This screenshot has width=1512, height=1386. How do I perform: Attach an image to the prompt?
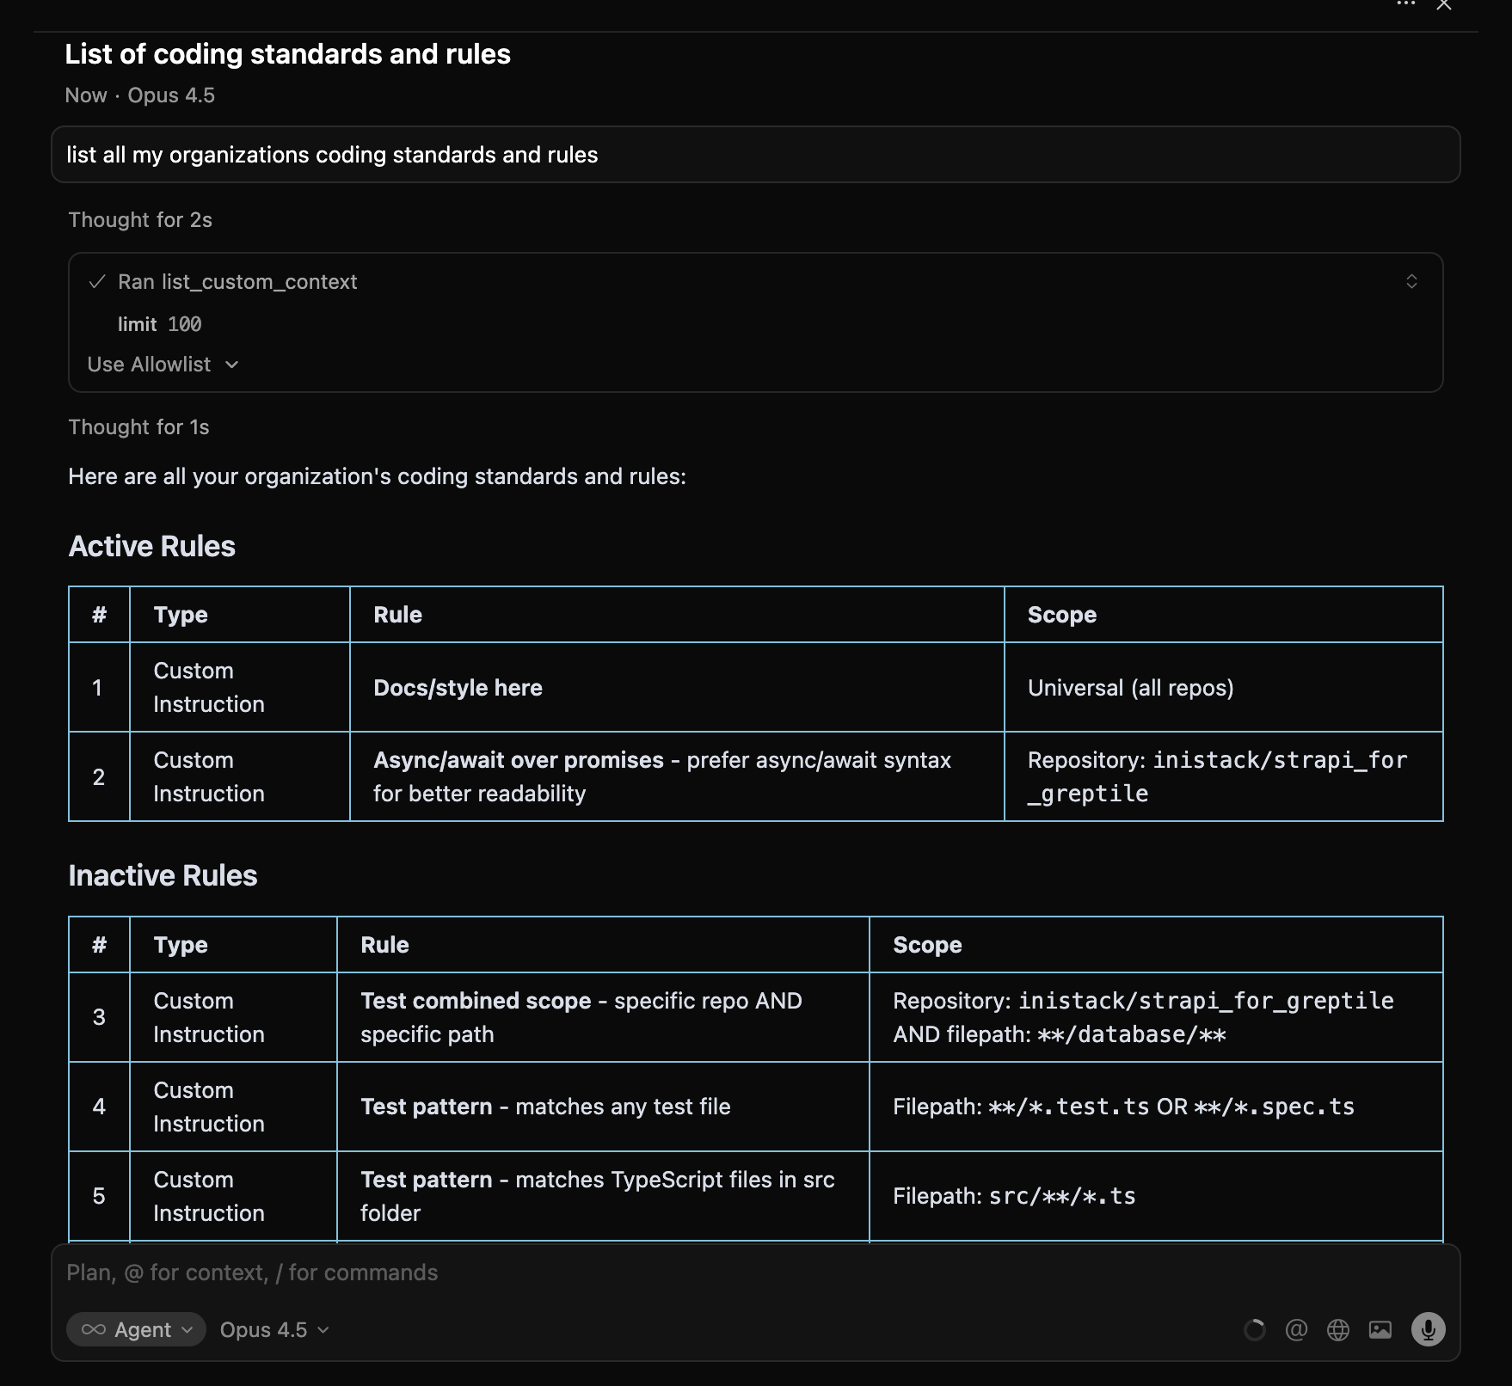tap(1381, 1329)
